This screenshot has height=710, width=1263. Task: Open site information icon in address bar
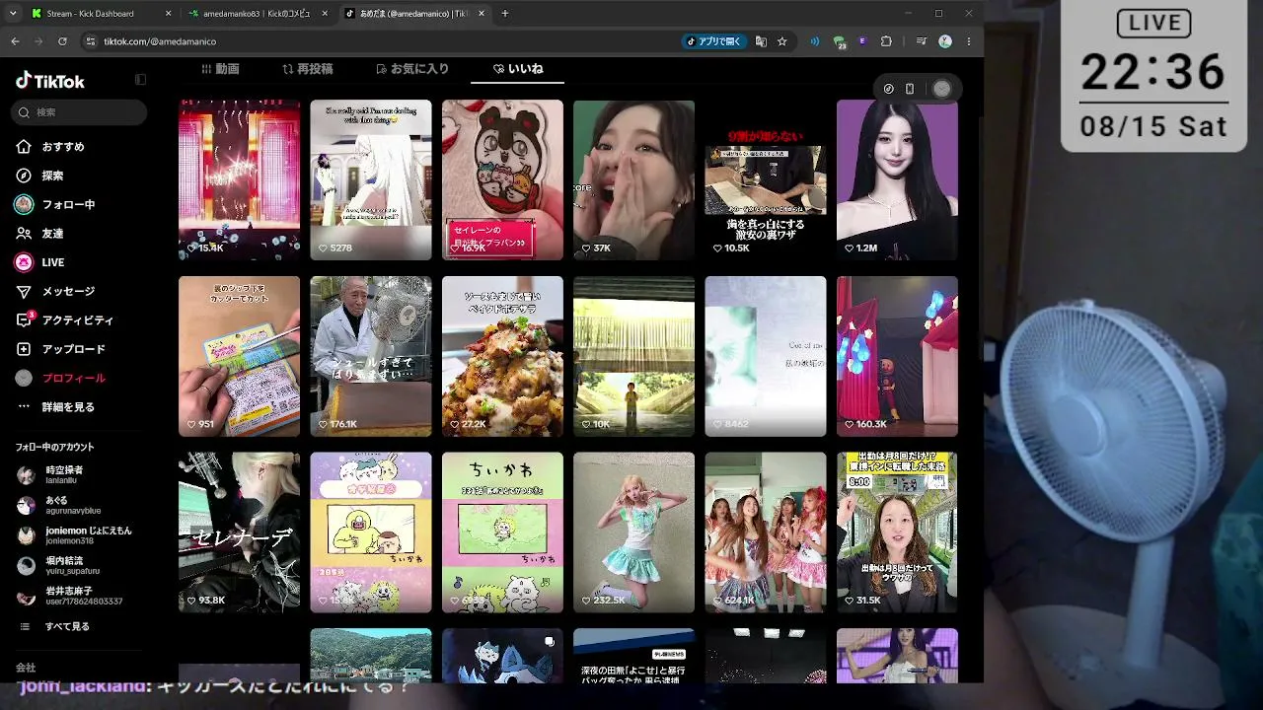click(91, 41)
